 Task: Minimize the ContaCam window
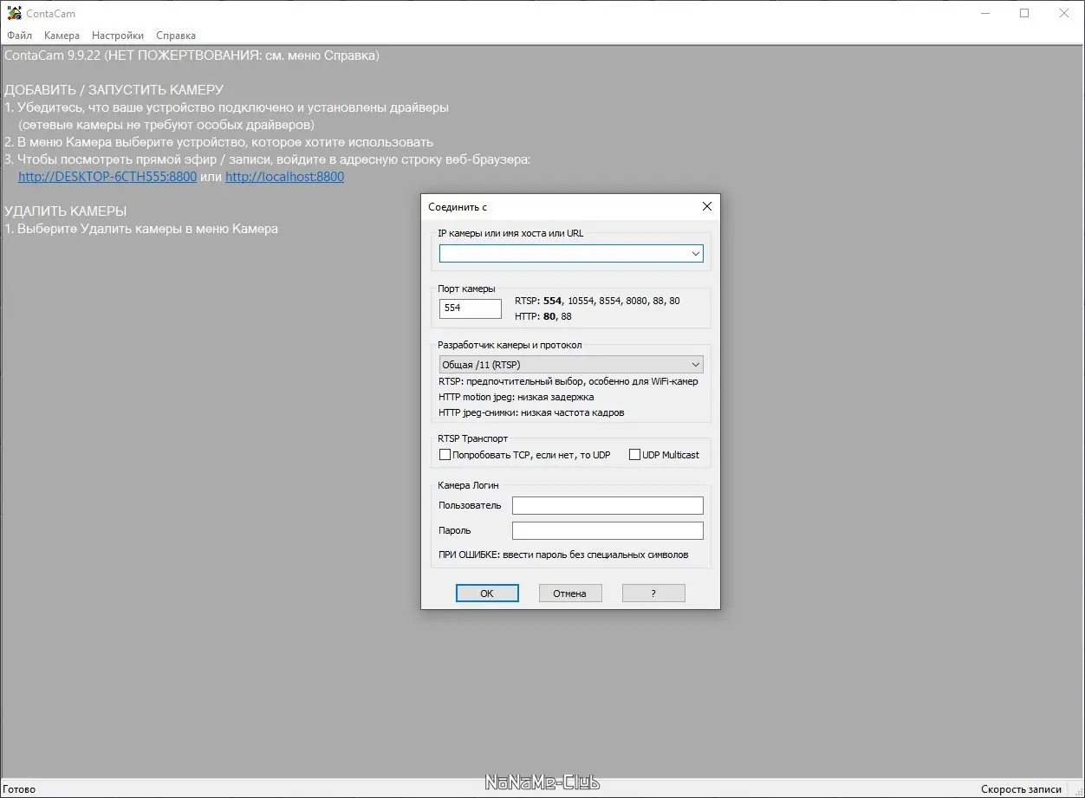(984, 13)
